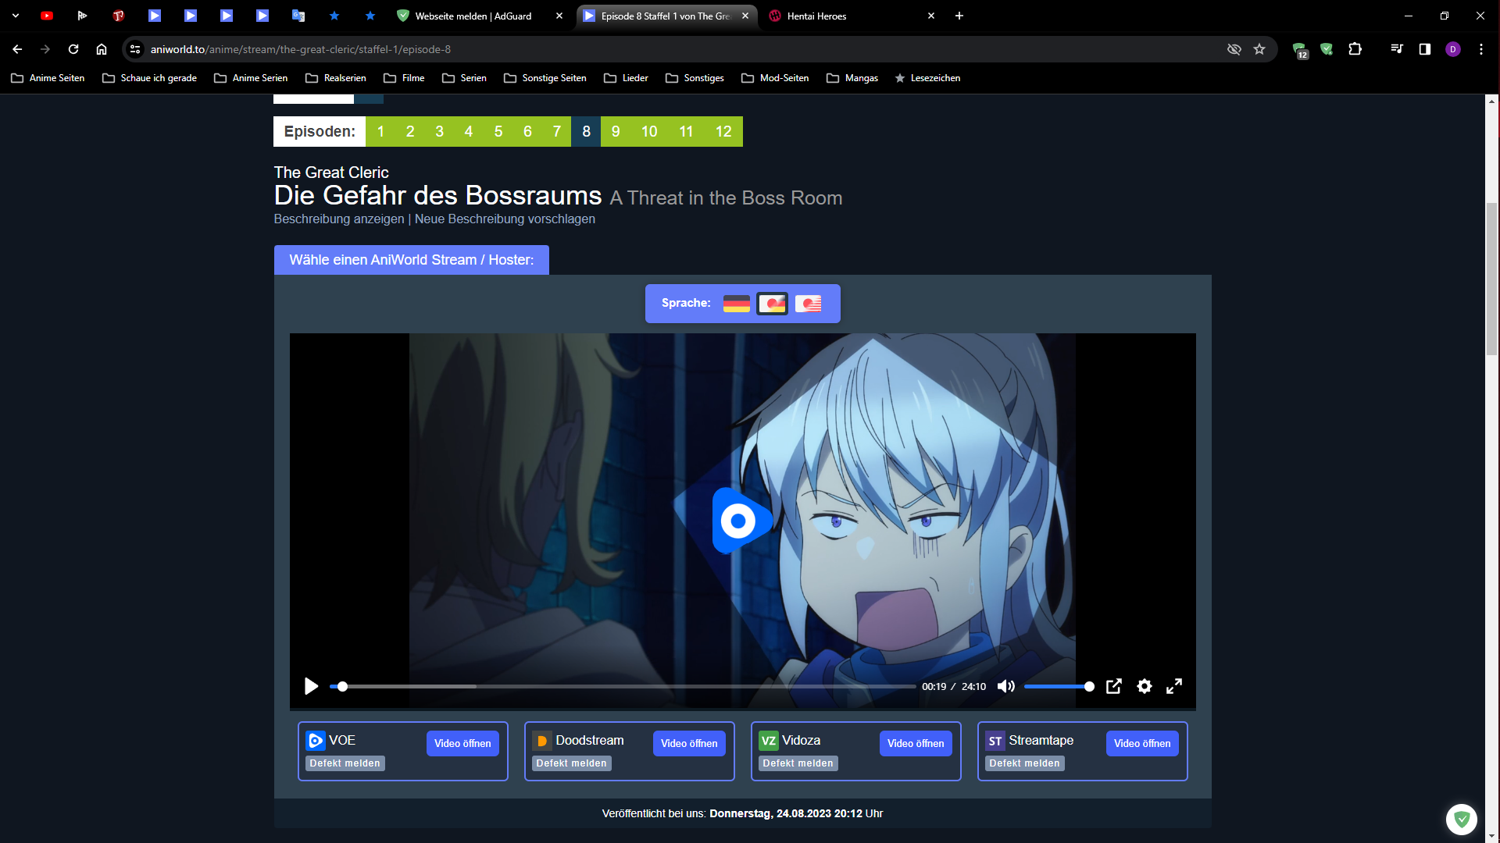Report VOE defect via Defekt melden
The width and height of the screenshot is (1500, 843).
tap(345, 763)
